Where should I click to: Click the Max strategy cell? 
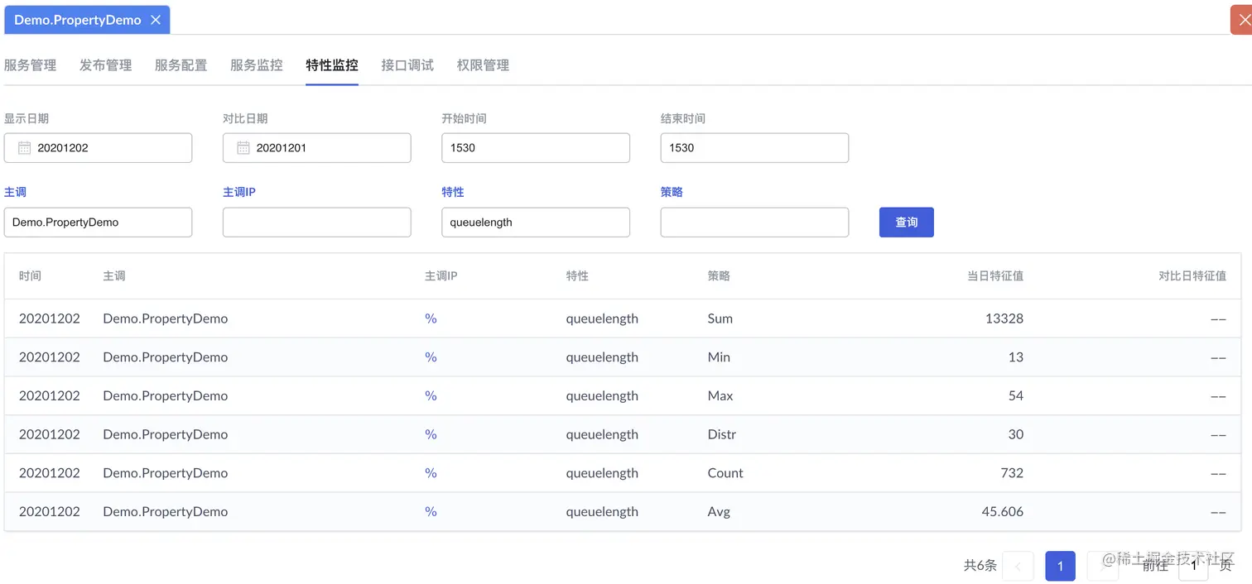click(x=720, y=395)
